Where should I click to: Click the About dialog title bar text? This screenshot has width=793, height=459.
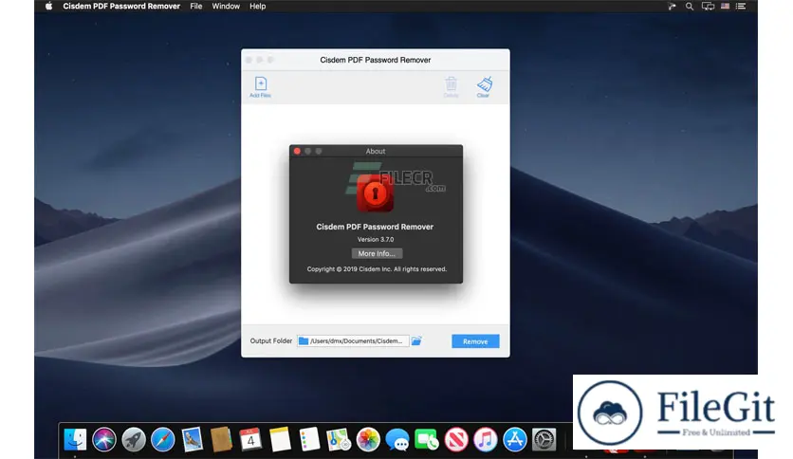376,151
